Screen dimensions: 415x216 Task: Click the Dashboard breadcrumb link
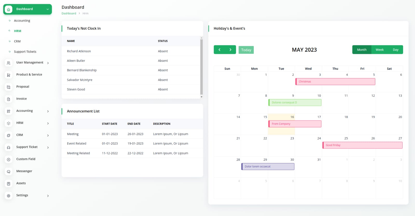[x=69, y=13]
